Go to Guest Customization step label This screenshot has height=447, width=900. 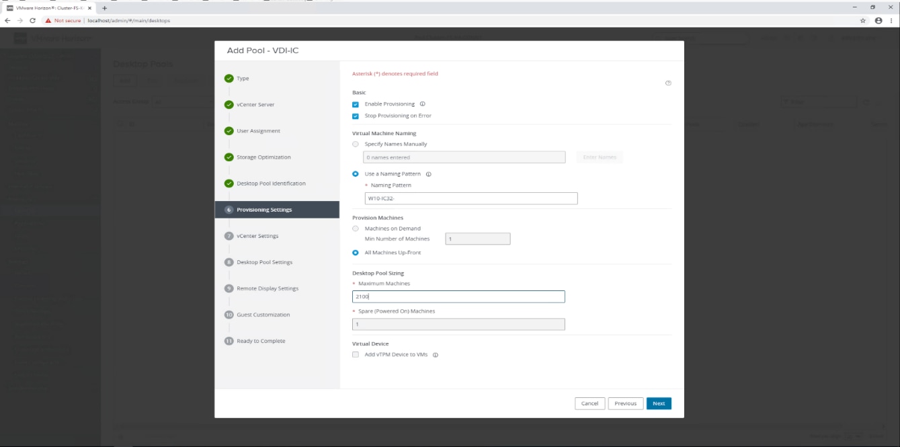(x=263, y=315)
